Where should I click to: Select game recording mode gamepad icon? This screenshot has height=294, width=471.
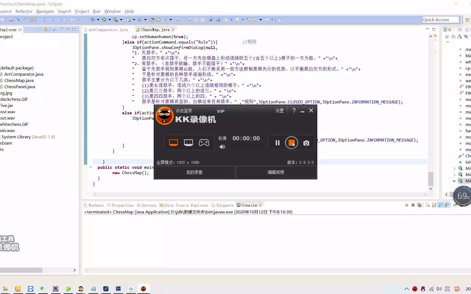(204, 143)
